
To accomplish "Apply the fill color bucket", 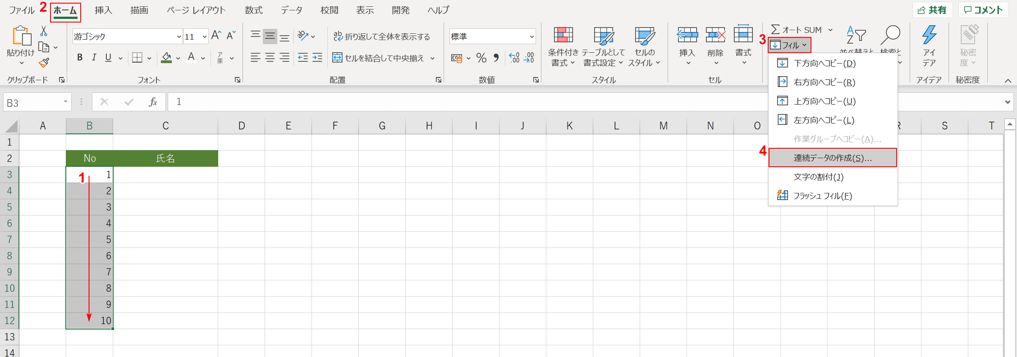I will [166, 57].
